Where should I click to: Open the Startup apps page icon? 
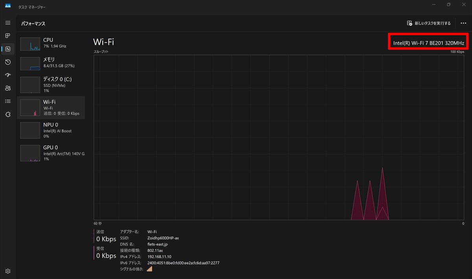[8, 75]
